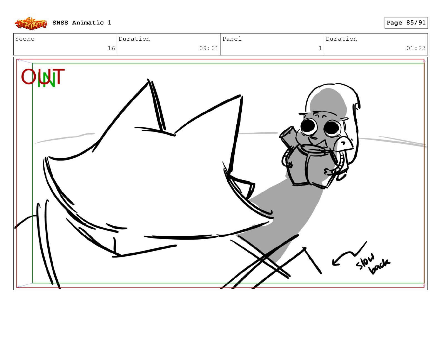This screenshot has width=441, height=341.
Task: Click the 'SNSS Animatic 1' title text
Action: click(82, 23)
